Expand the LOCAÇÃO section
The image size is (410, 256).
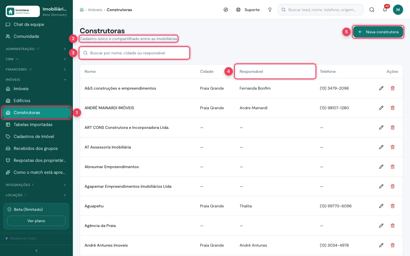(x=36, y=195)
